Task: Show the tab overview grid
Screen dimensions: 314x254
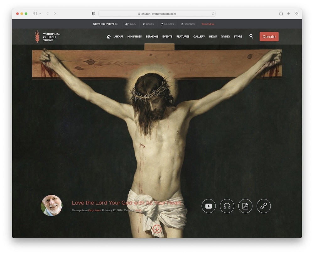Action: [296, 13]
